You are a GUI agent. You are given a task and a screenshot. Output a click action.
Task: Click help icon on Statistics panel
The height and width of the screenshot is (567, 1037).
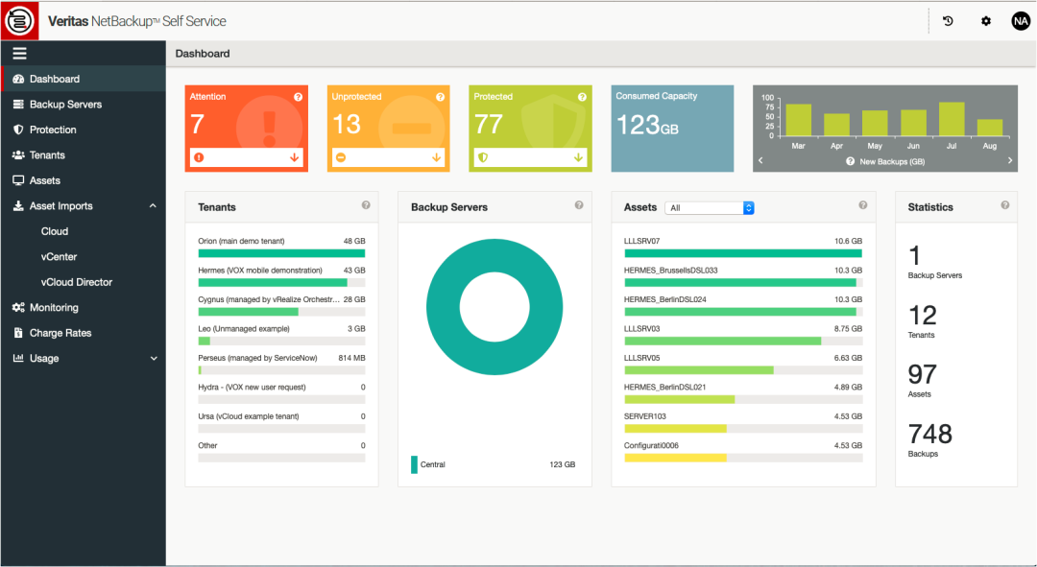point(1005,205)
